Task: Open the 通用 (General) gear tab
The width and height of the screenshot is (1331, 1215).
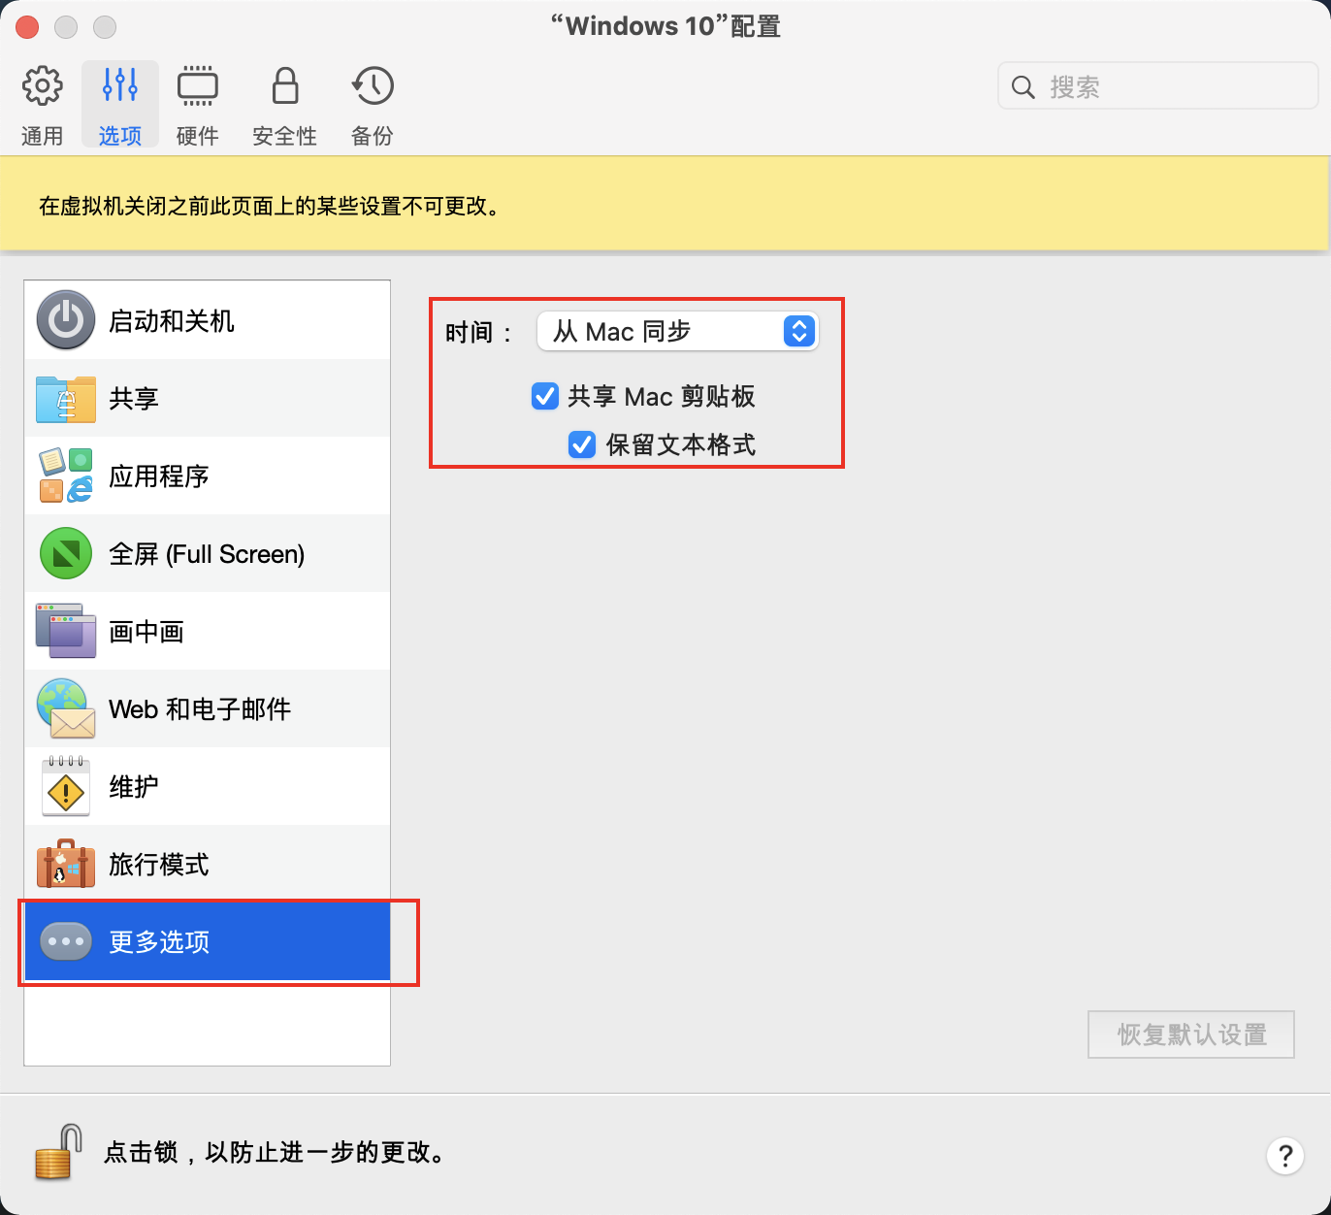Action: tap(42, 105)
